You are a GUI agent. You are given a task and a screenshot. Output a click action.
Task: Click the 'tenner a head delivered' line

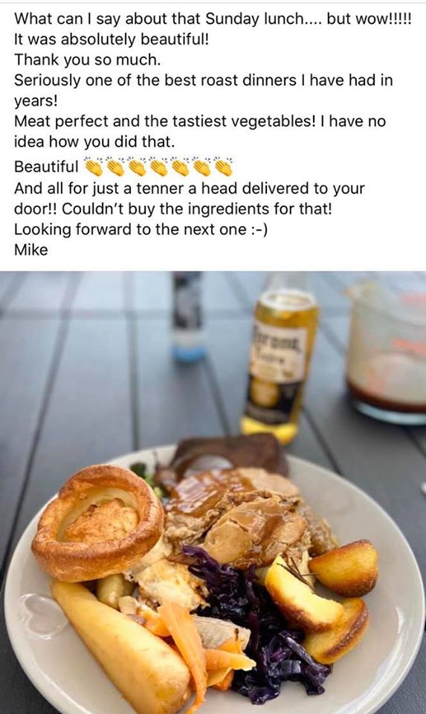[x=190, y=188]
